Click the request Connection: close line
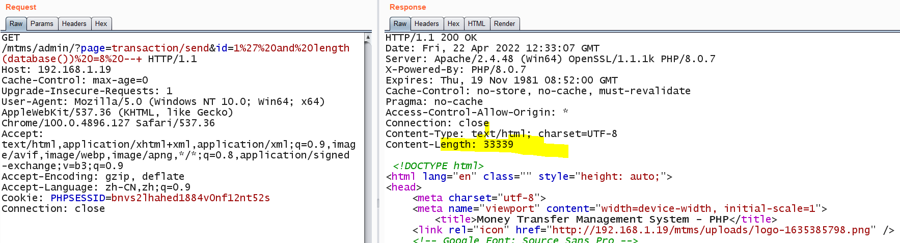This screenshot has width=900, height=243. click(53, 209)
